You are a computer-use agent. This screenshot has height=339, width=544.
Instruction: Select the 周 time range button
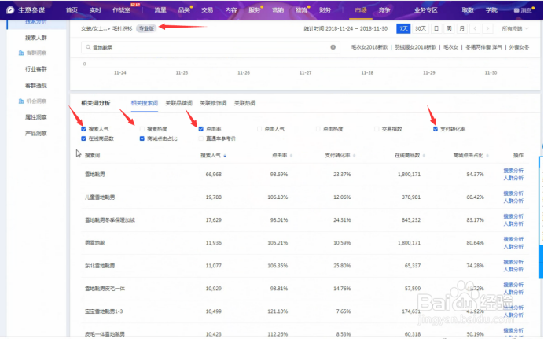coord(449,28)
